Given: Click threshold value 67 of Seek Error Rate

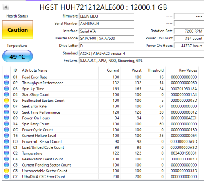Looking at the screenshot, I should [x=161, y=106].
